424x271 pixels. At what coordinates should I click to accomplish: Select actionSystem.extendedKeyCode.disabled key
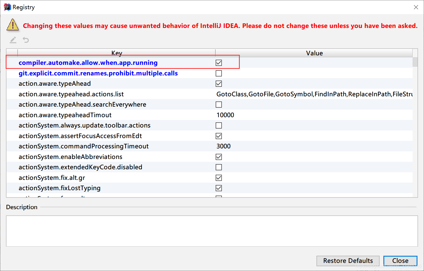(x=80, y=167)
